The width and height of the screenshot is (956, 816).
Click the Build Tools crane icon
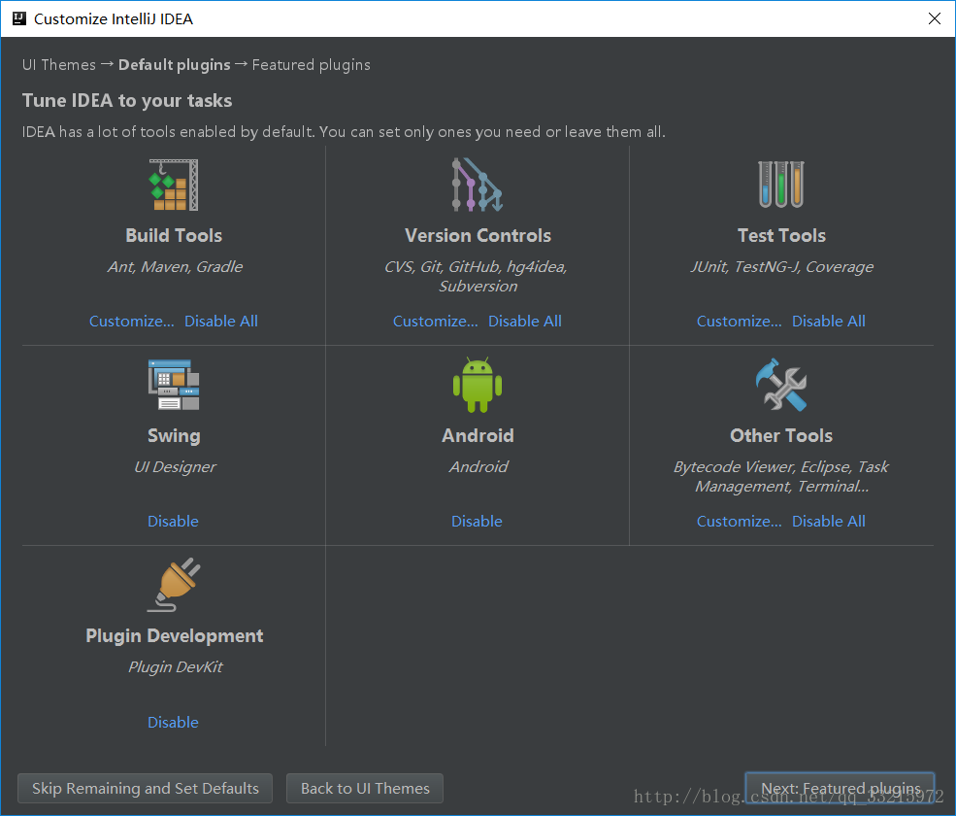174,185
